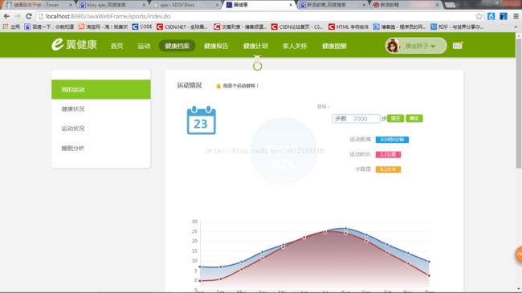522x293 pixels.
Task: Open the 健康报告 navigation item
Action: pyautogui.click(x=216, y=46)
